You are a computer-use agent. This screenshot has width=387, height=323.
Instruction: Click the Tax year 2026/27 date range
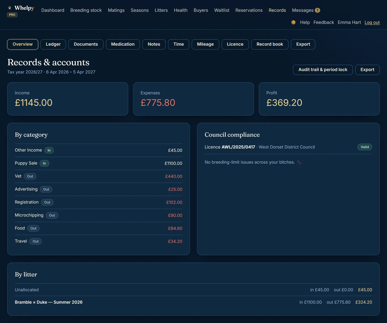click(x=51, y=72)
